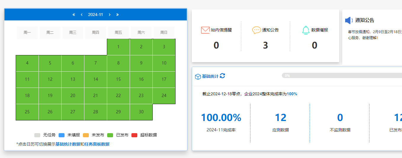Advance to next month in calendar
Screen dimensions: 402x158
point(110,14)
